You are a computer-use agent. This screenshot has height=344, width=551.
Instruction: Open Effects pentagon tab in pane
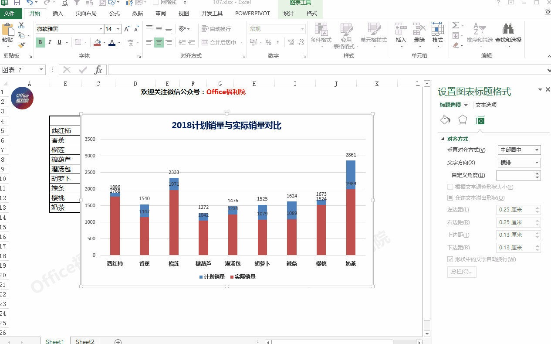pos(463,120)
